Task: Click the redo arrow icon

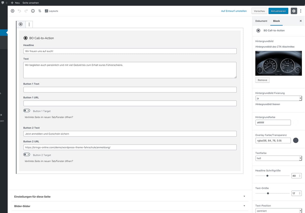Action: [26, 11]
